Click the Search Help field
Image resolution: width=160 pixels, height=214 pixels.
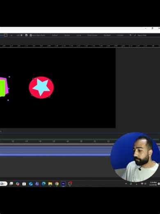click(x=142, y=35)
